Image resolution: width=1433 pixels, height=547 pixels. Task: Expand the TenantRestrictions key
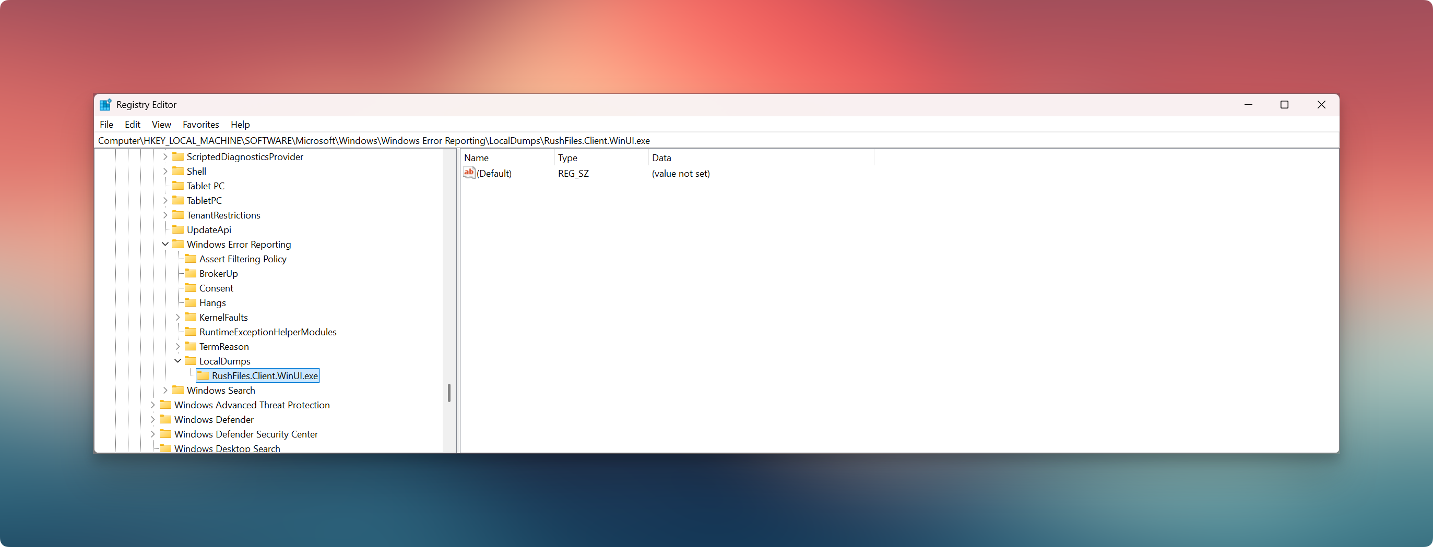[165, 215]
